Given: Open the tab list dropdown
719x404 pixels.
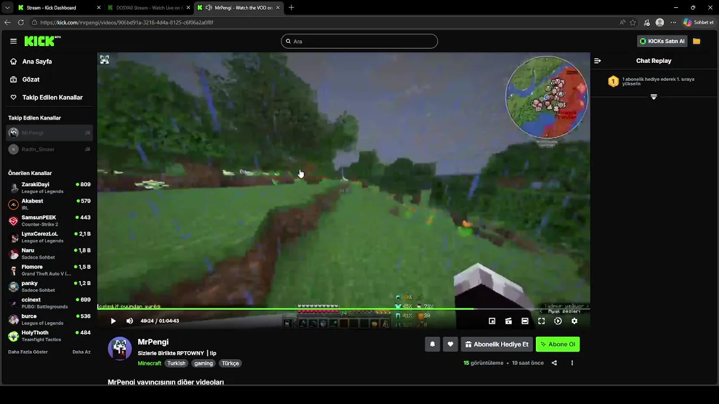Looking at the screenshot, I should [7, 8].
